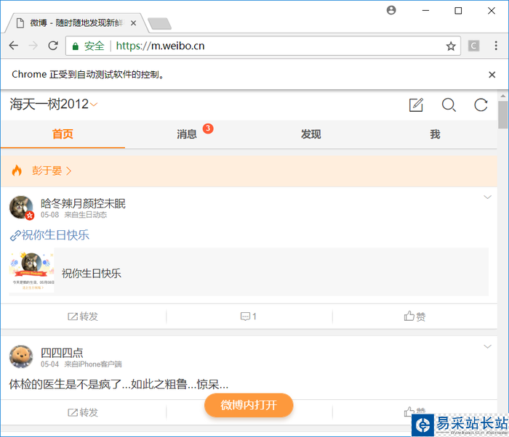This screenshot has height=437, width=509.
Task: Click the scrollbar up arrow
Action: point(503,96)
